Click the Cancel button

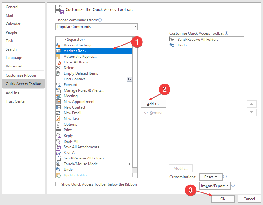click(249, 199)
